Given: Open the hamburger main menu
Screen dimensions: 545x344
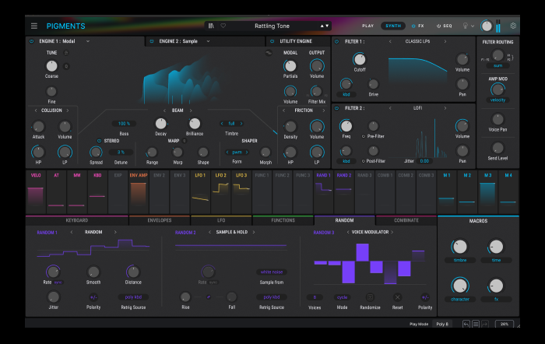Looking at the screenshot, I should [x=34, y=26].
